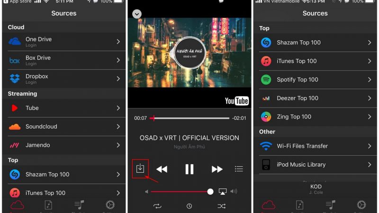Tap Shazam icon in right Sources screen
This screenshot has height=213, width=379.
tap(266, 43)
